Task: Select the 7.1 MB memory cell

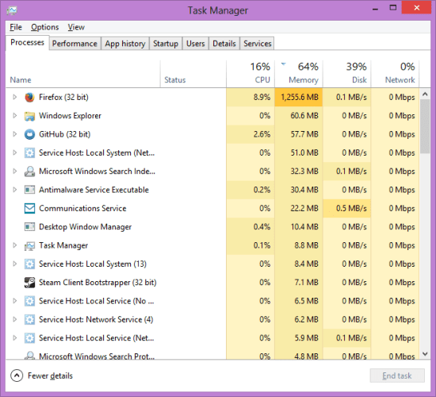Action: click(299, 283)
